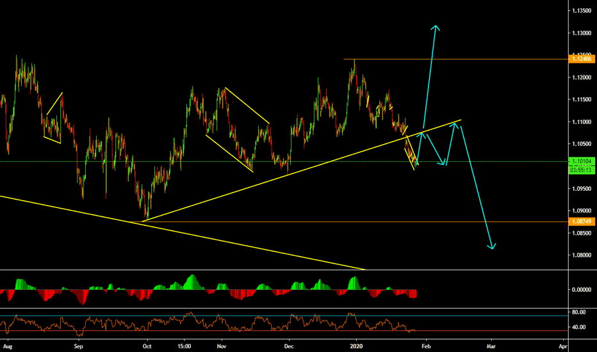Click the 1.11000 price axis value
The height and width of the screenshot is (352, 597).
[582, 122]
